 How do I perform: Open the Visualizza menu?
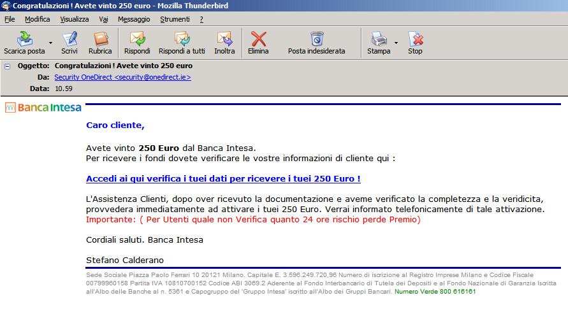point(74,19)
